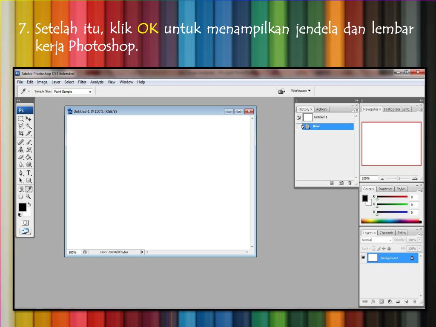Open the eyedropper tool preset picker

pyautogui.click(x=25, y=91)
